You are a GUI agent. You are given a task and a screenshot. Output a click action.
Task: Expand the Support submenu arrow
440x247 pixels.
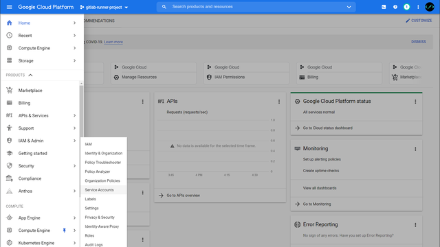[x=75, y=128]
